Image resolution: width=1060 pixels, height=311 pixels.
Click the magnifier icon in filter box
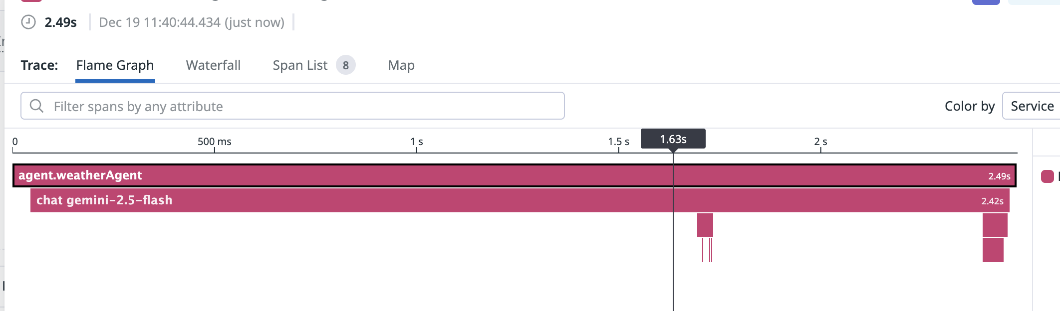coord(36,106)
